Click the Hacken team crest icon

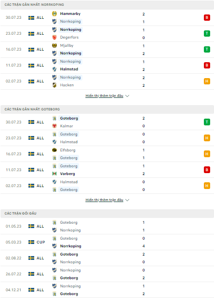(x=54, y=85)
